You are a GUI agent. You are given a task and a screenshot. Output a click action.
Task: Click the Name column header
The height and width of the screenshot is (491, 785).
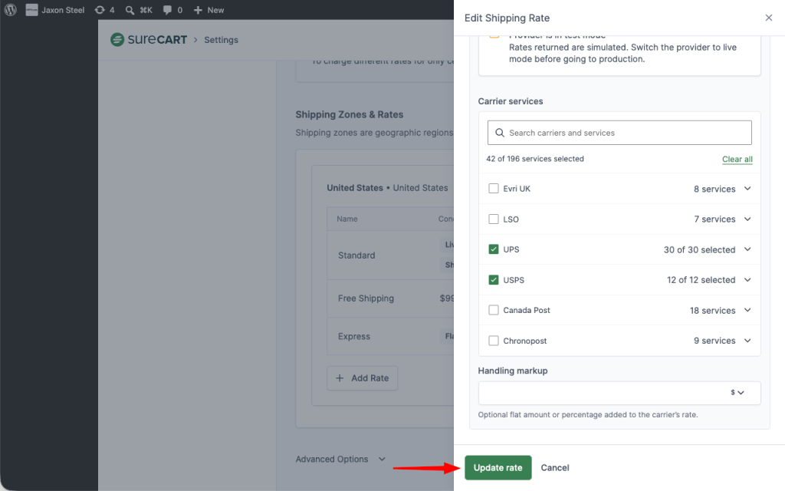pos(347,219)
